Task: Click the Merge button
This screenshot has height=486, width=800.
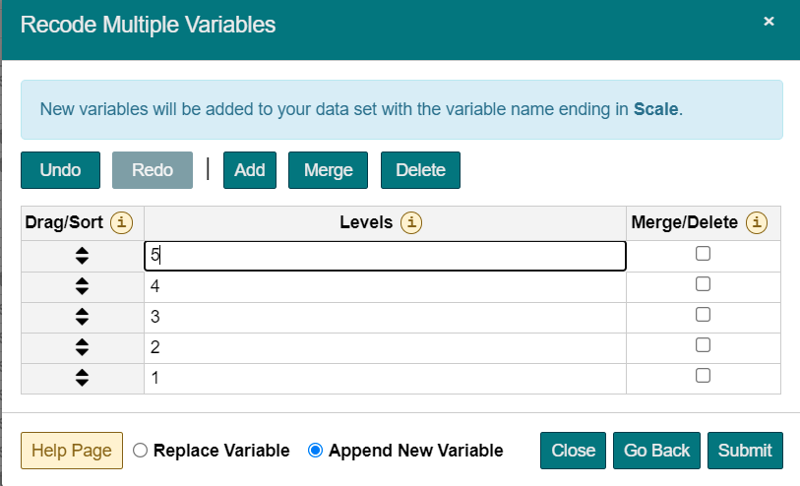Action: pos(328,170)
